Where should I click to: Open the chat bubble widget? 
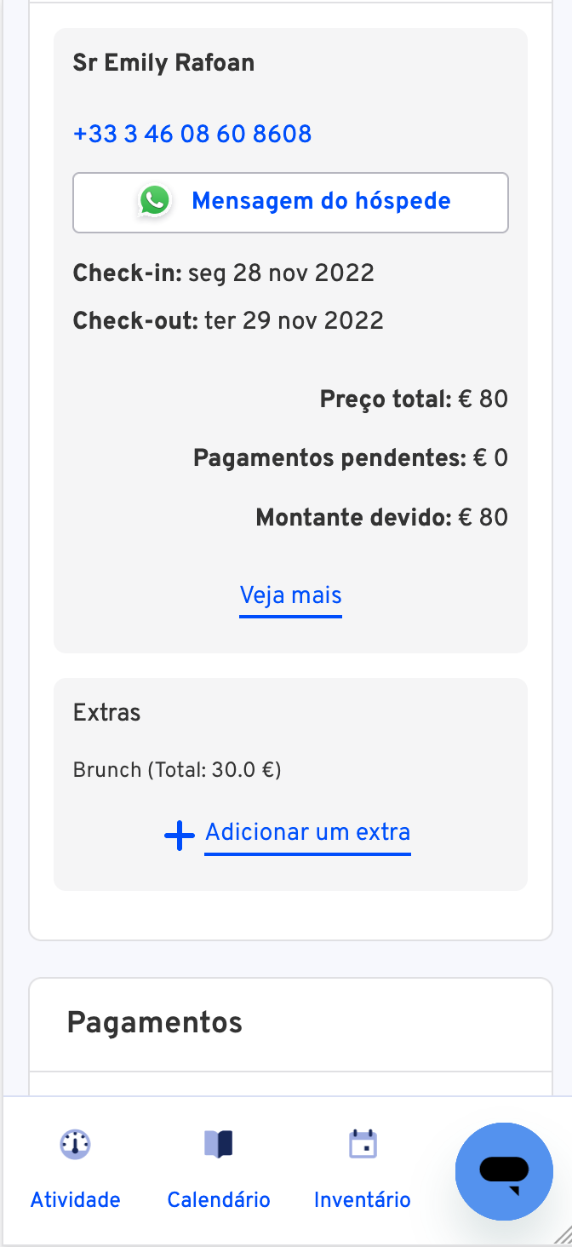[504, 1171]
